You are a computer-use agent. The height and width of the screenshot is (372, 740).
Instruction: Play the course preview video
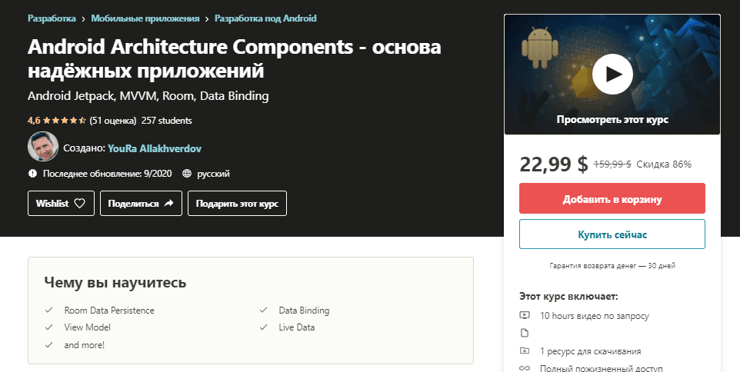[612, 74]
